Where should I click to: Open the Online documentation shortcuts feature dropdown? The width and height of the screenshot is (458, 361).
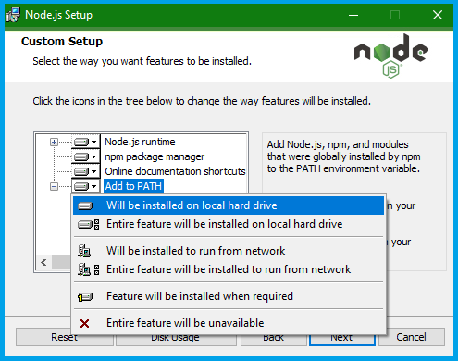pyautogui.click(x=86, y=171)
